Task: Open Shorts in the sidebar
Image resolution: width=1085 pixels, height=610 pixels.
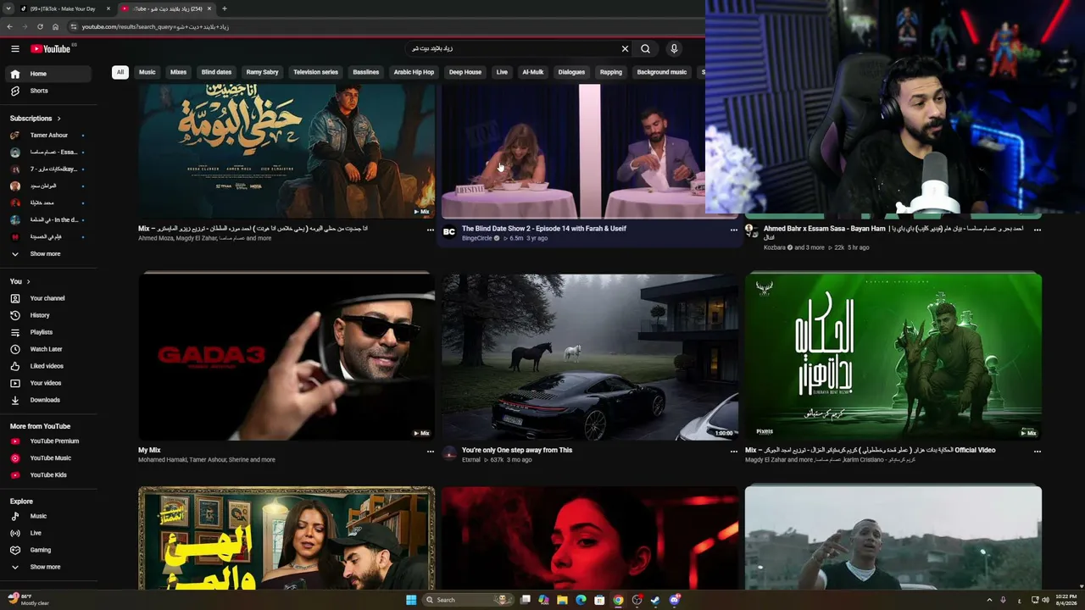Action: pos(47,91)
